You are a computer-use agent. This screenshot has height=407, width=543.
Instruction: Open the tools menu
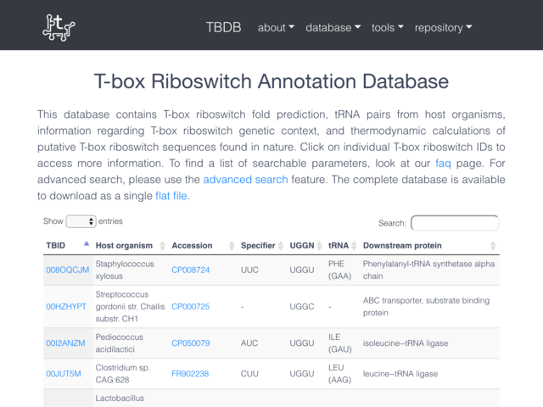click(x=388, y=28)
